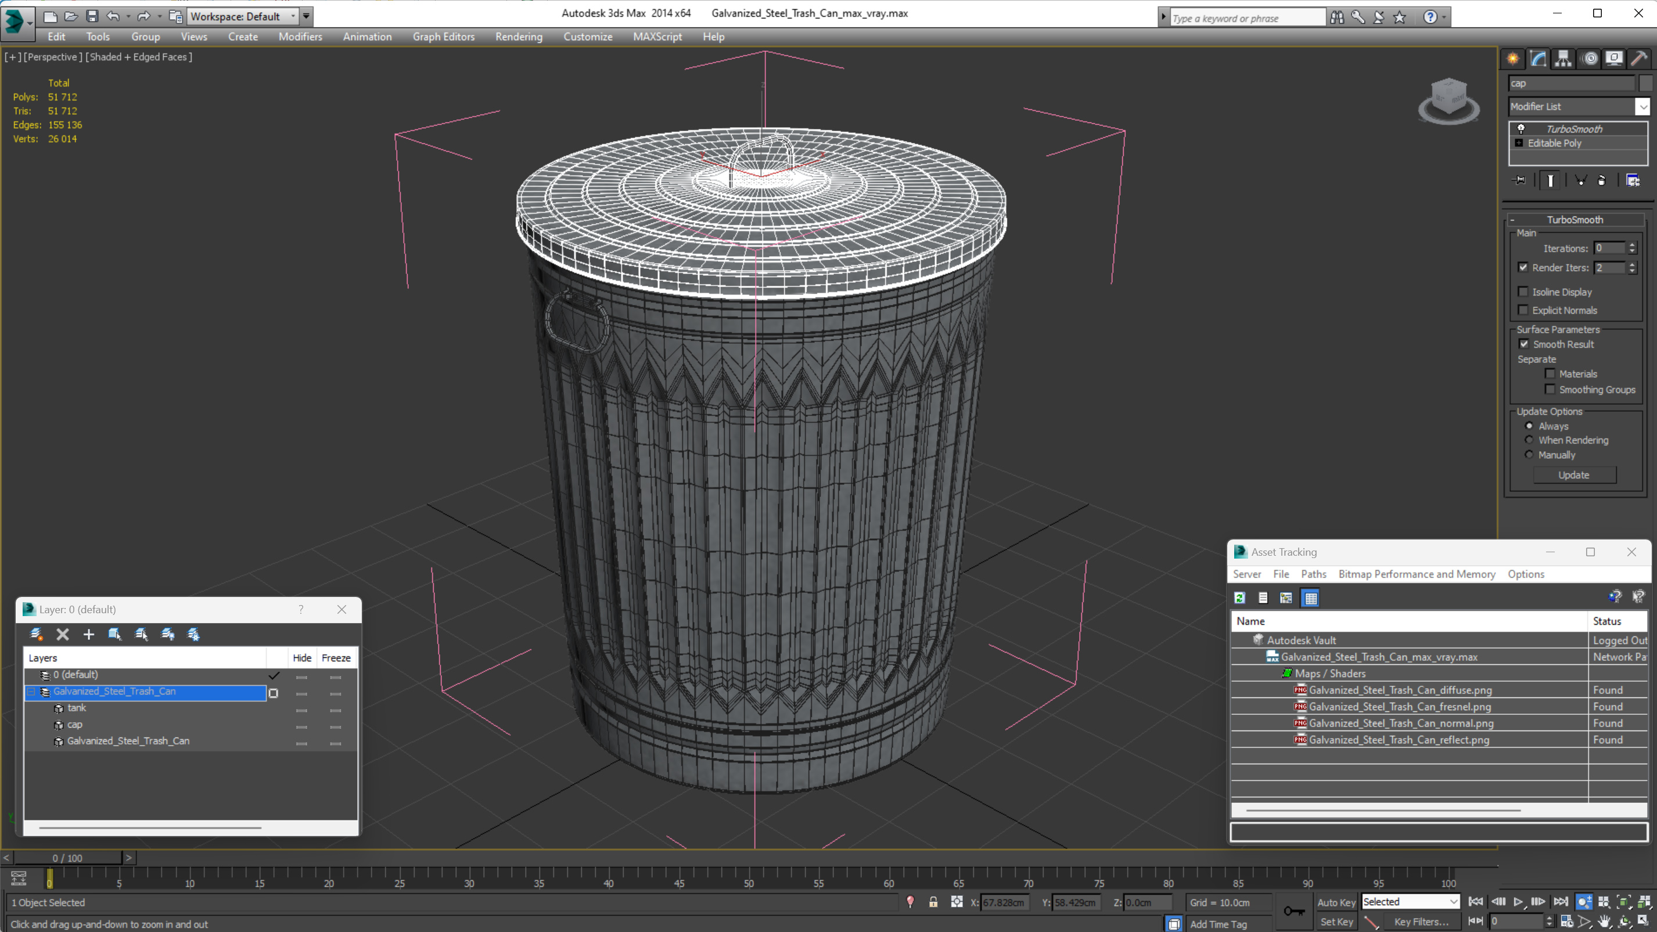The width and height of the screenshot is (1657, 932).
Task: Expand Editable Poly in modifier stack
Action: (x=1519, y=143)
